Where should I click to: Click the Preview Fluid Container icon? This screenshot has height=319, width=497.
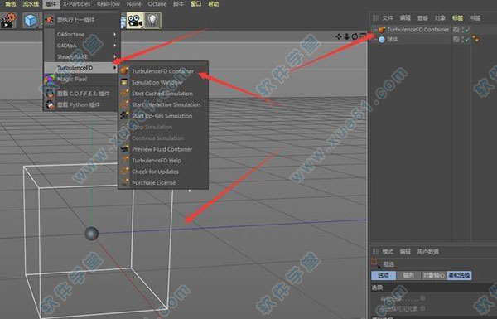[x=124, y=149]
